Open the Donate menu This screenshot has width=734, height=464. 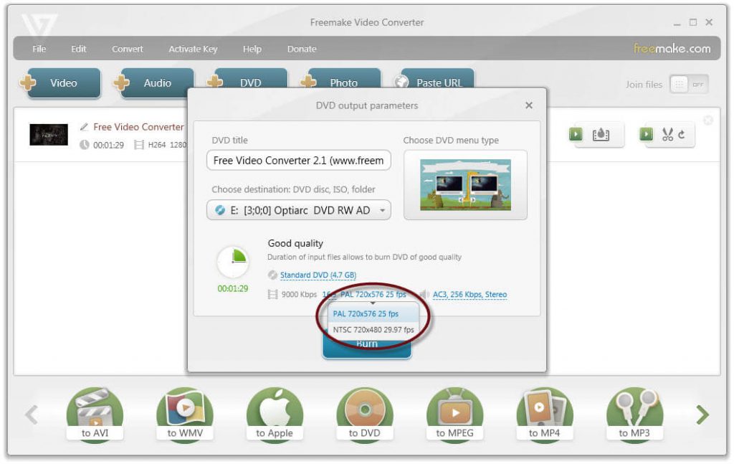click(x=302, y=49)
